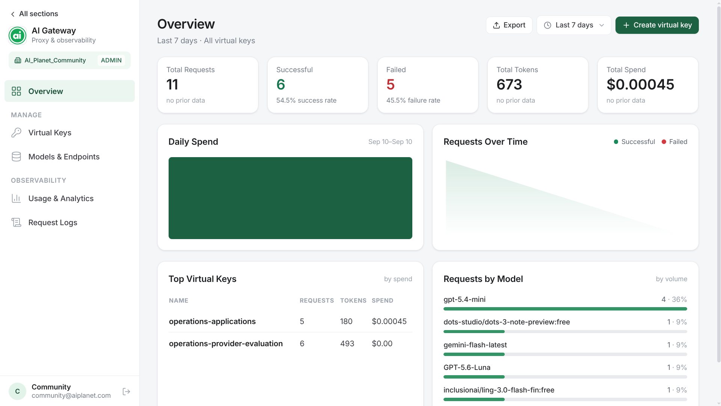
Task: Click the Community avatar circle
Action: [x=17, y=391]
